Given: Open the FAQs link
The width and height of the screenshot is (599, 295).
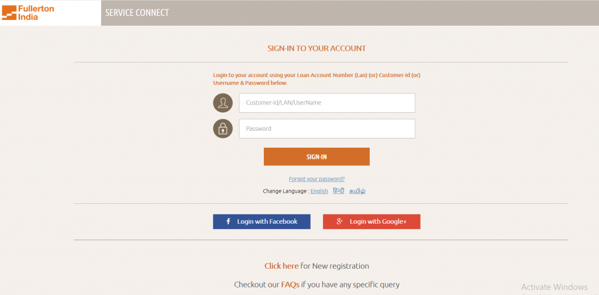Looking at the screenshot, I should (x=290, y=284).
